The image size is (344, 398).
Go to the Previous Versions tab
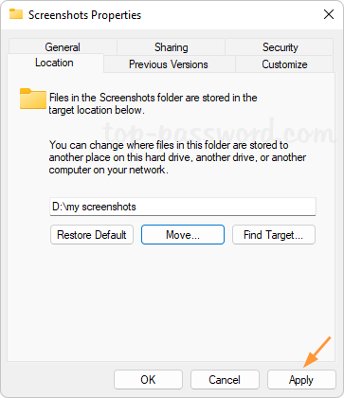pos(169,64)
